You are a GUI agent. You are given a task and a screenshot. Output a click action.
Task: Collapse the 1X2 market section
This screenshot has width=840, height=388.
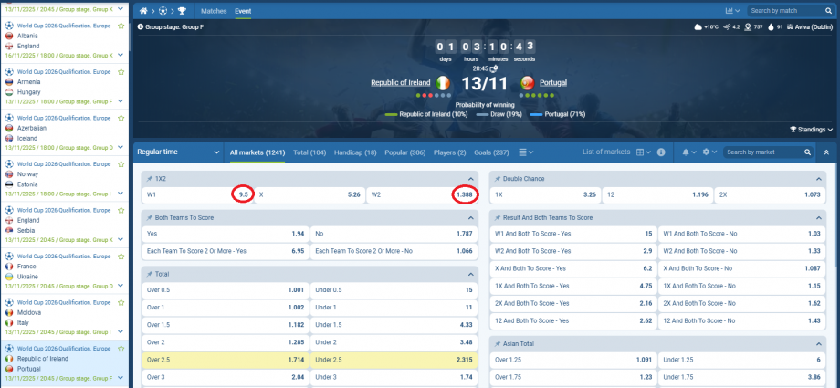point(471,179)
